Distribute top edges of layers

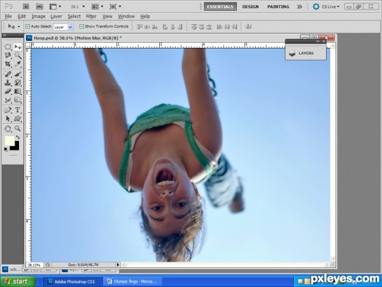[194, 27]
